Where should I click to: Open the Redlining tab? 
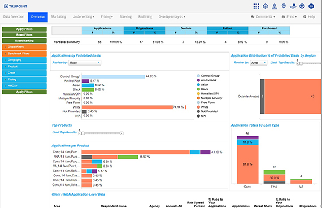pos(145,16)
